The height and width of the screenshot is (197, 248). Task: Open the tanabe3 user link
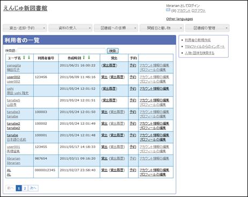pos(13,112)
